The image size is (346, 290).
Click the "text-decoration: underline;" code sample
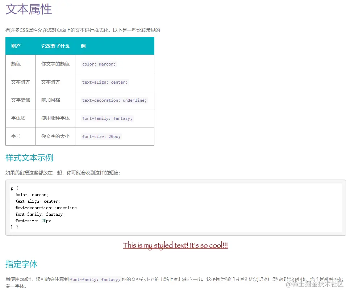point(113,100)
